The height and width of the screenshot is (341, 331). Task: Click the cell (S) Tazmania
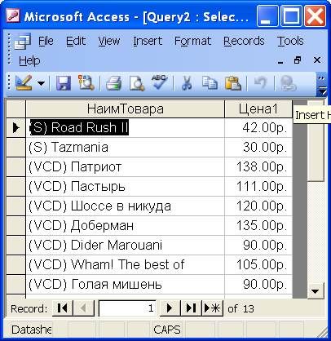coord(126,148)
